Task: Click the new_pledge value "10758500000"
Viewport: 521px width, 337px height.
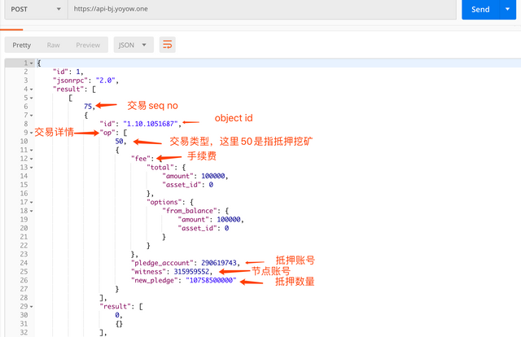Action: pyautogui.click(x=211, y=280)
